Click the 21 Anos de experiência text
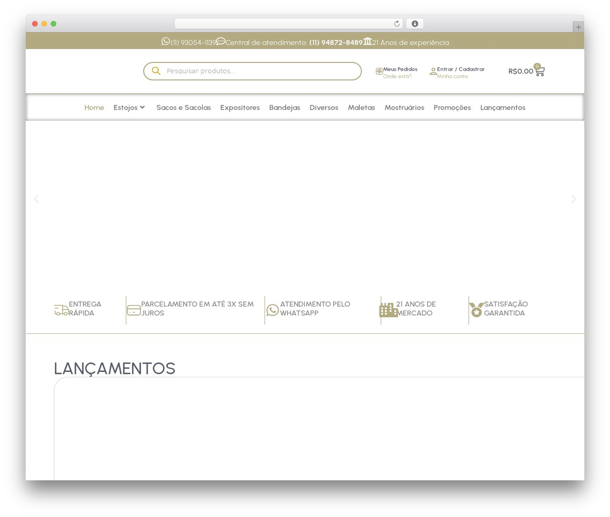610x517 pixels. [410, 42]
